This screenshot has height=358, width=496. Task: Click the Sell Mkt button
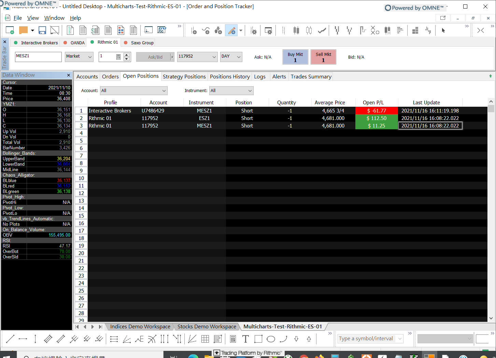pyautogui.click(x=323, y=57)
